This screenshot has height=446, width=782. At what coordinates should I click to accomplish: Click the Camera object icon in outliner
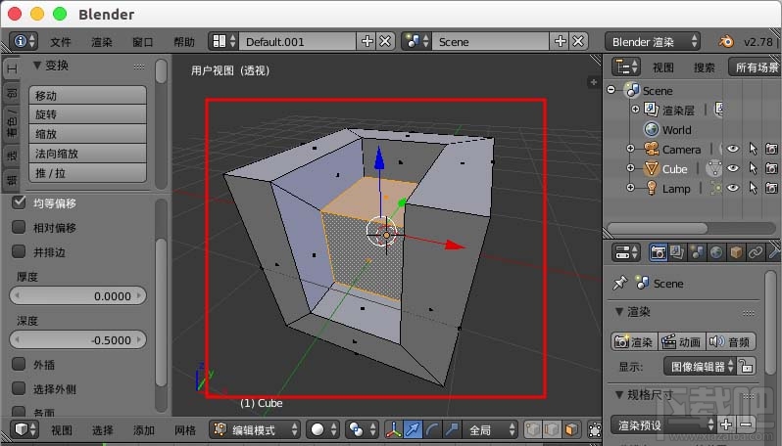click(x=651, y=149)
